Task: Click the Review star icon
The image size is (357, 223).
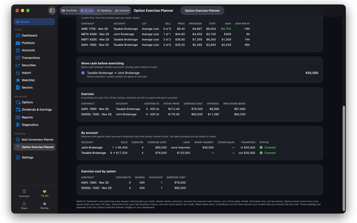Action: [45, 204]
